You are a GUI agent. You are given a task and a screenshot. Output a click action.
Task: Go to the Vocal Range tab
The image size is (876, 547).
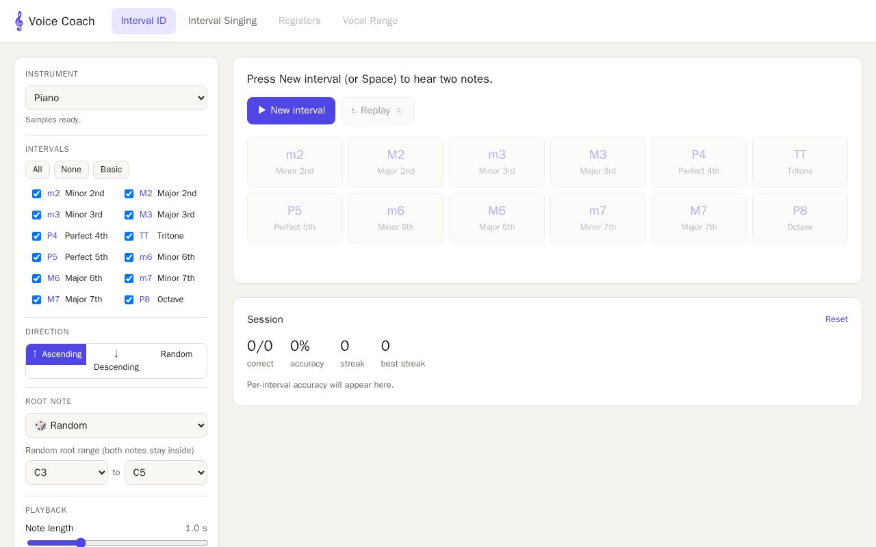point(370,21)
